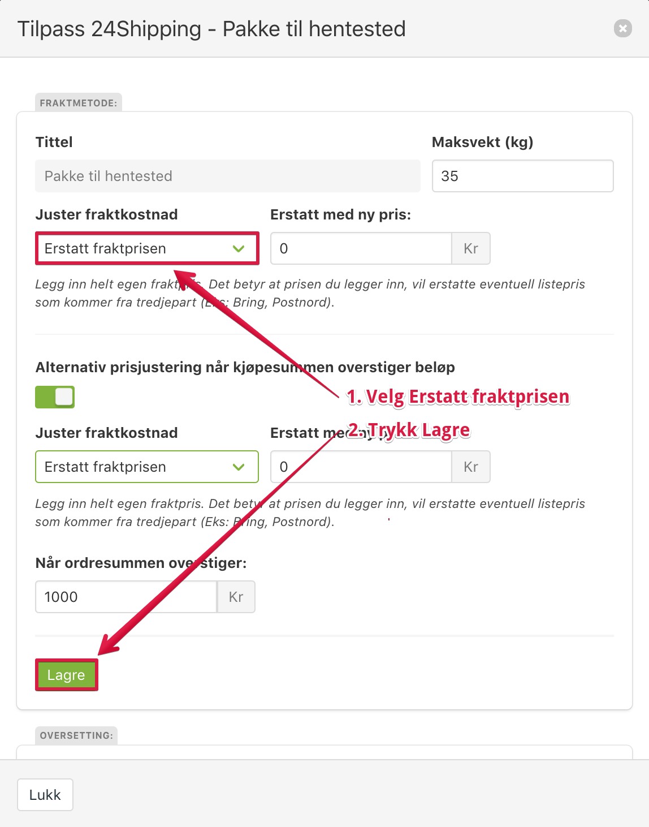Toggle the Alternativ prisjustering switch off

(55, 397)
